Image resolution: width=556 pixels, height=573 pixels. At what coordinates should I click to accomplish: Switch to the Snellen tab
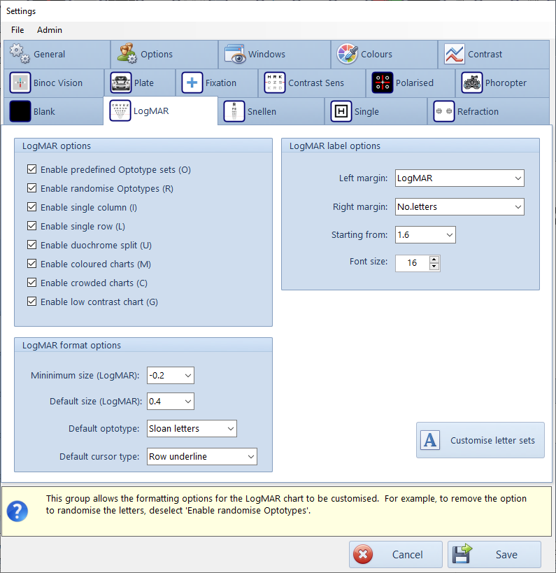[261, 111]
